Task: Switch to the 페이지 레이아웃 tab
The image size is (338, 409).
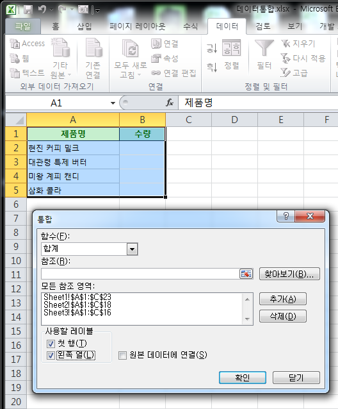Action: coord(137,26)
